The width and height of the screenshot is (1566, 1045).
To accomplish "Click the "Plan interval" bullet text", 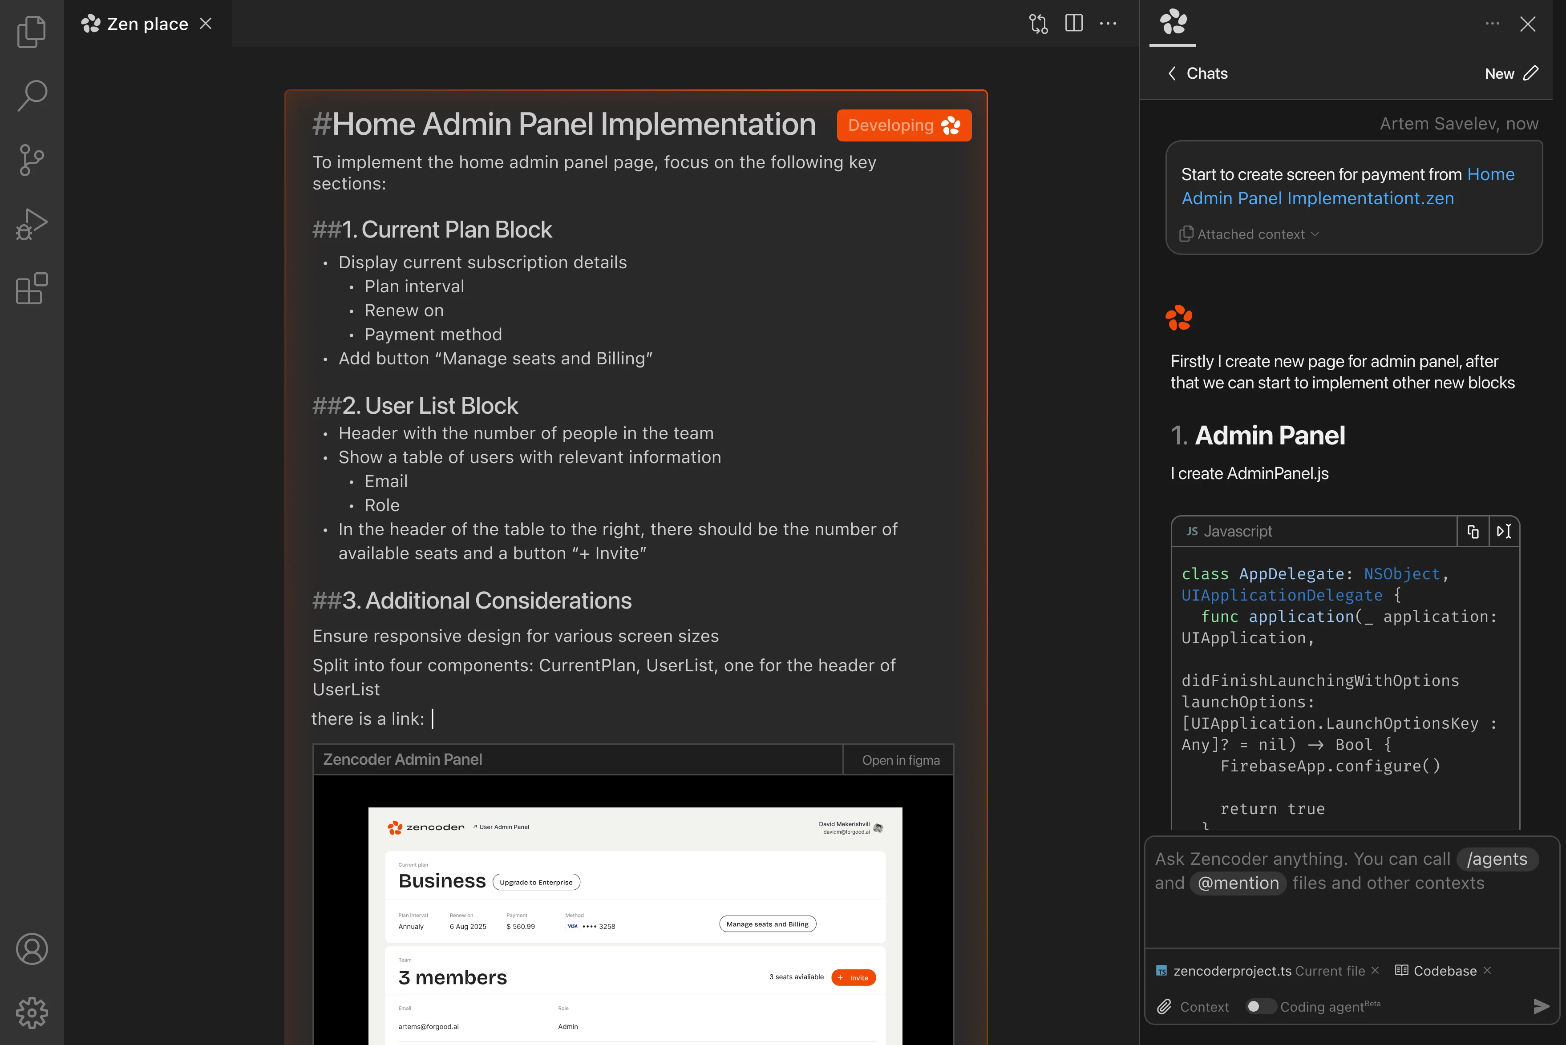I will (x=414, y=286).
